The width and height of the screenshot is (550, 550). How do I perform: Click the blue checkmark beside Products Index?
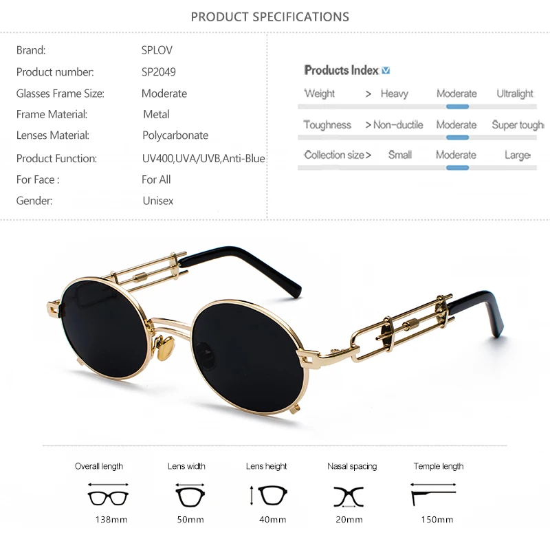tap(386, 71)
